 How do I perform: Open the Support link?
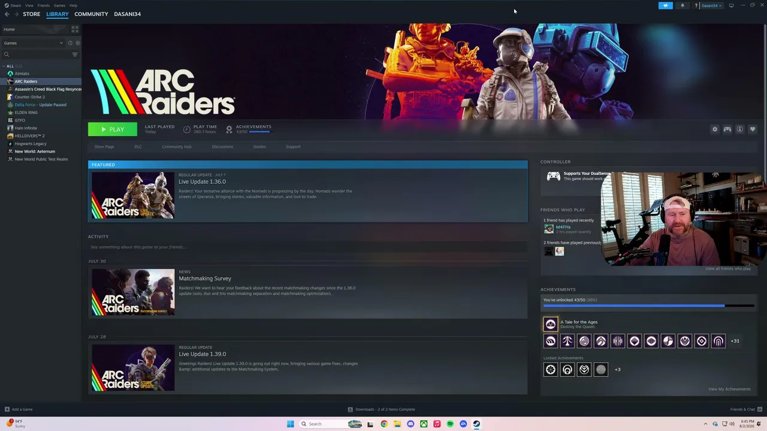pos(293,147)
